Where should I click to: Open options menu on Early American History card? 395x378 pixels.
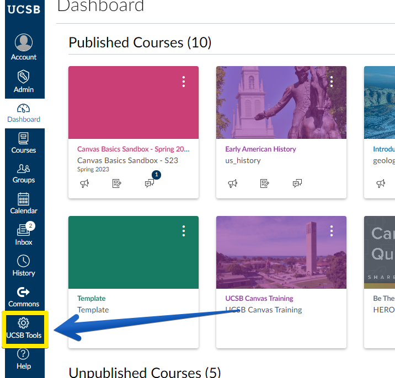[x=332, y=82]
